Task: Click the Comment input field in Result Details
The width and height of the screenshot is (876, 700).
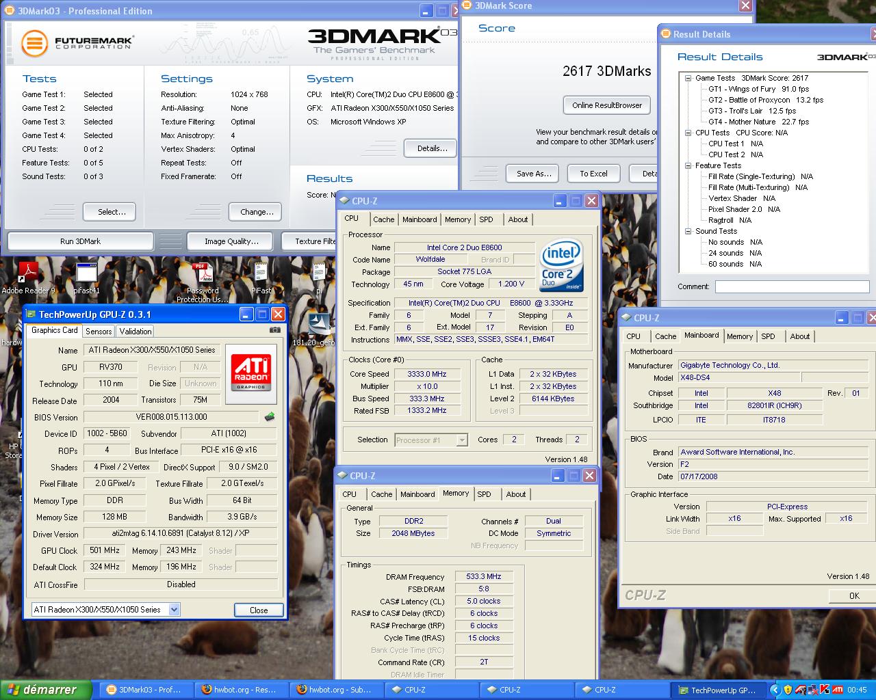Action: (x=792, y=286)
